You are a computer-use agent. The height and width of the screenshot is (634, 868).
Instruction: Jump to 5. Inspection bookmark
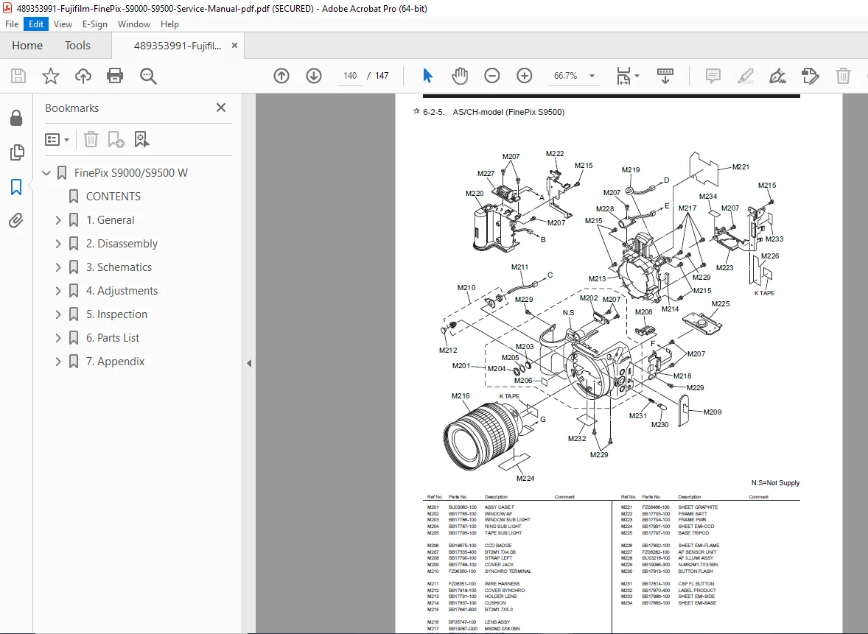pyautogui.click(x=116, y=314)
